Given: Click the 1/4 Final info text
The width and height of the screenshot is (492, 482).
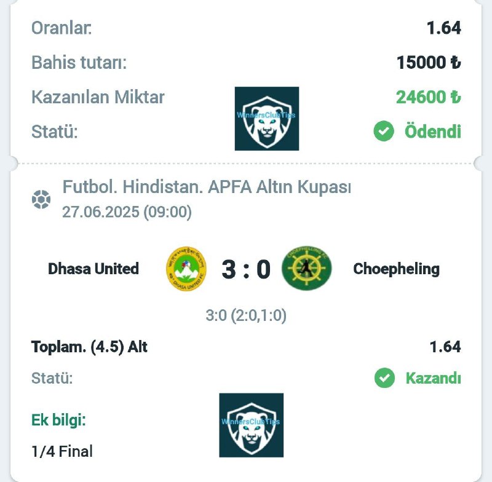Looking at the screenshot, I should pos(62,451).
